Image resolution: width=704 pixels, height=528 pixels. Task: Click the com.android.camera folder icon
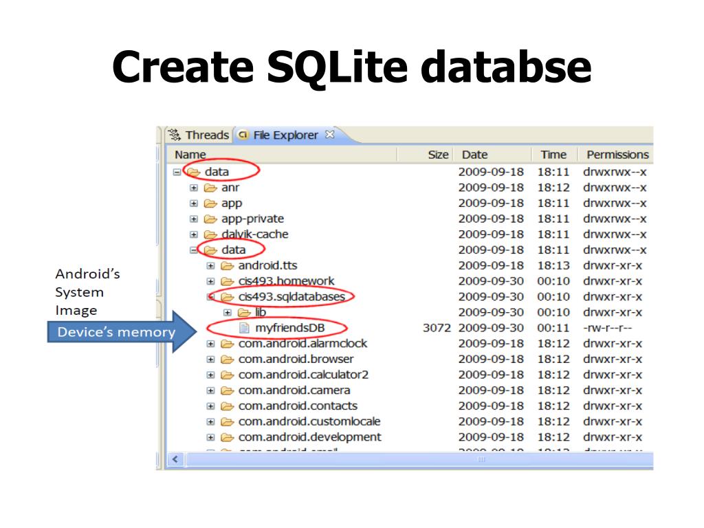228,390
